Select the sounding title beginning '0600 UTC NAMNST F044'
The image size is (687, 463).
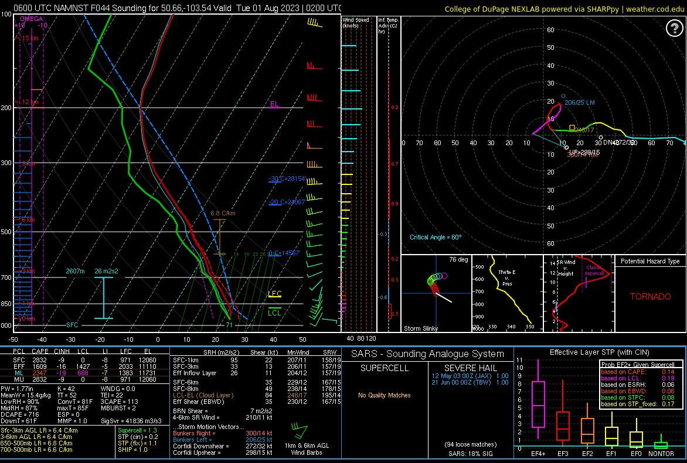point(177,8)
